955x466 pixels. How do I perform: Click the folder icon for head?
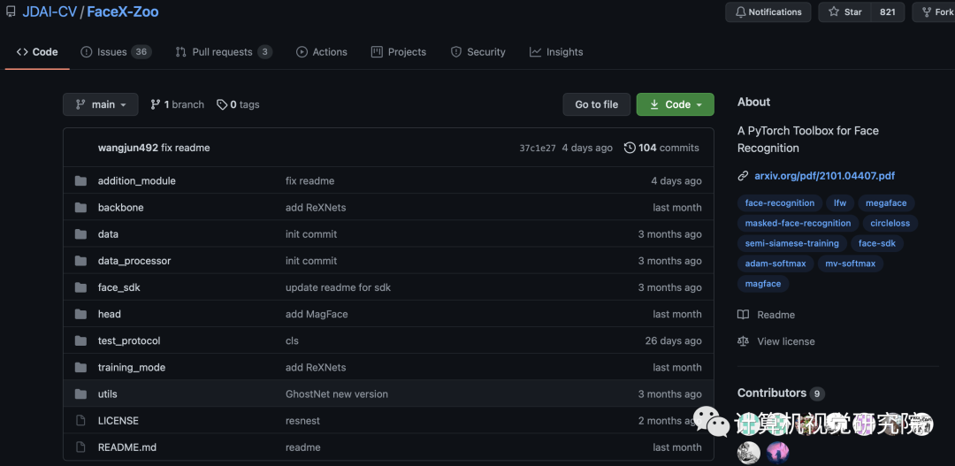coord(80,314)
